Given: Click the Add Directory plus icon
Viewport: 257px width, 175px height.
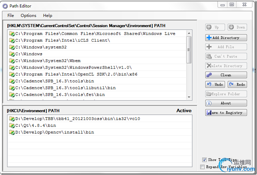Looking at the screenshot, I should tap(209, 38).
